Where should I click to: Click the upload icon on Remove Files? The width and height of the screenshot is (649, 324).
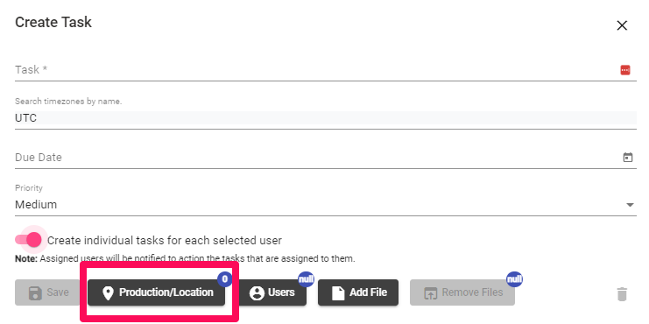tap(431, 293)
